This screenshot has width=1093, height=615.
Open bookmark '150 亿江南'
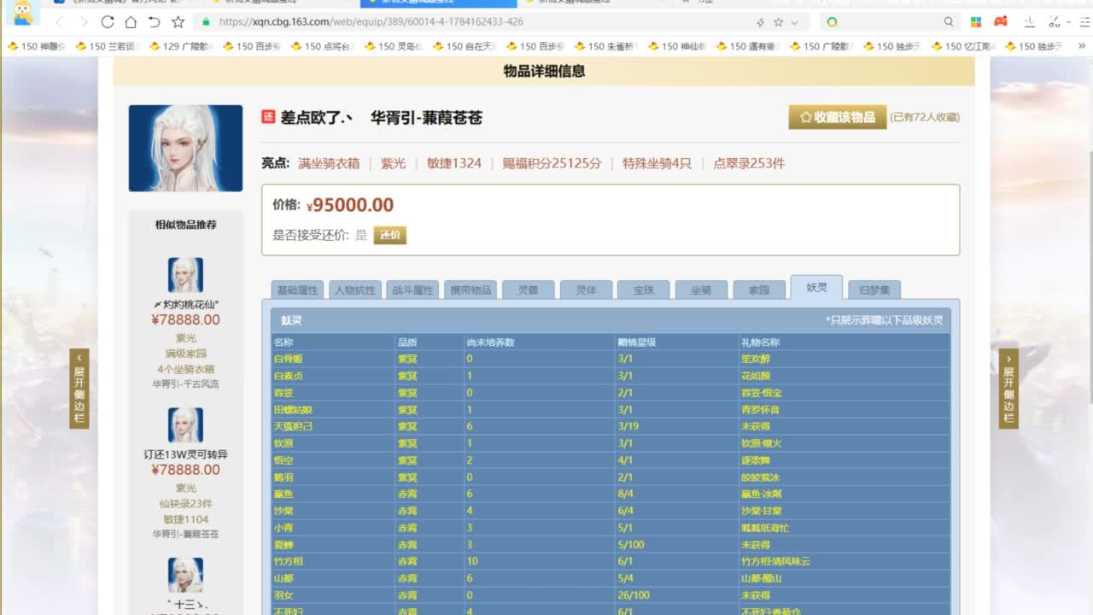(x=963, y=46)
